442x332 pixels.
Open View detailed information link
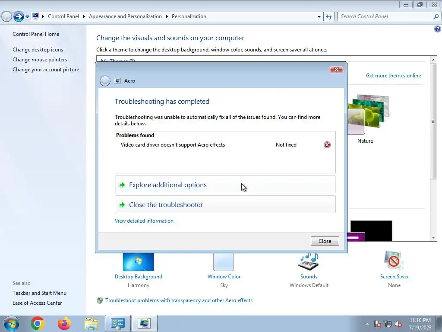click(x=144, y=221)
